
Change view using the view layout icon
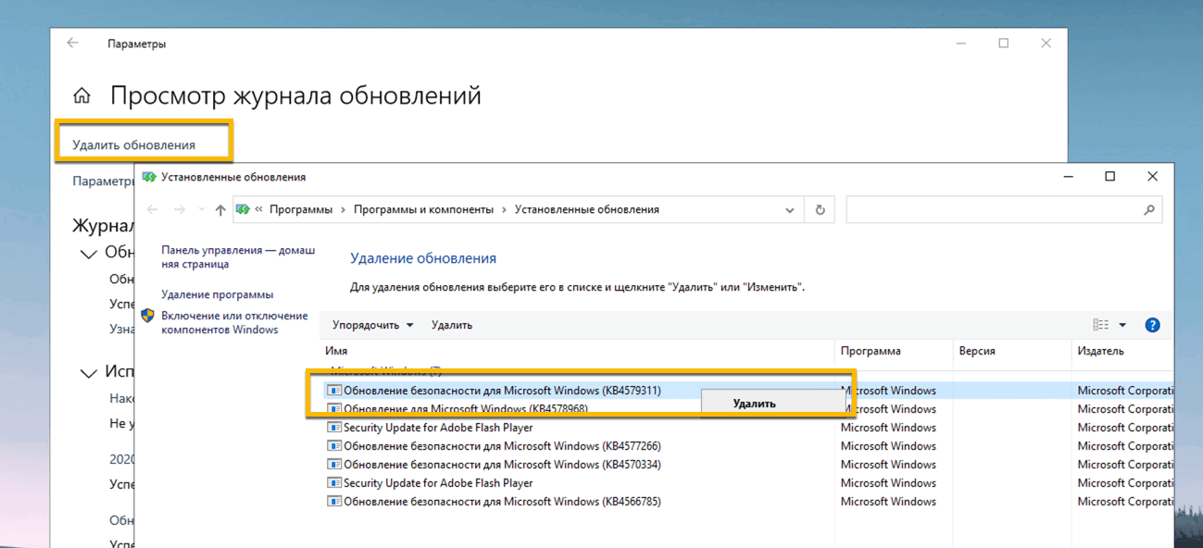(1100, 325)
